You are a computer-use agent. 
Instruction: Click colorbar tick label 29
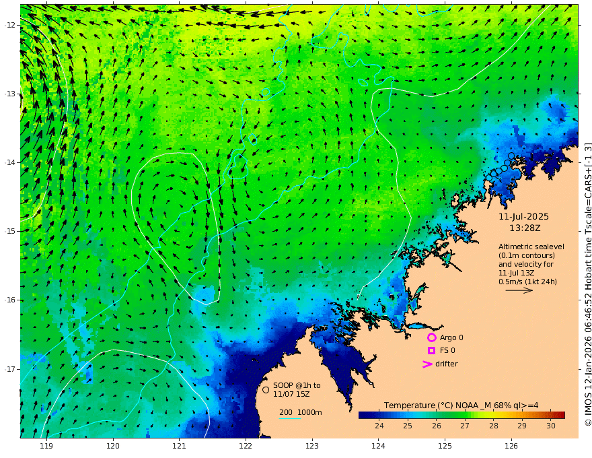[522, 426]
